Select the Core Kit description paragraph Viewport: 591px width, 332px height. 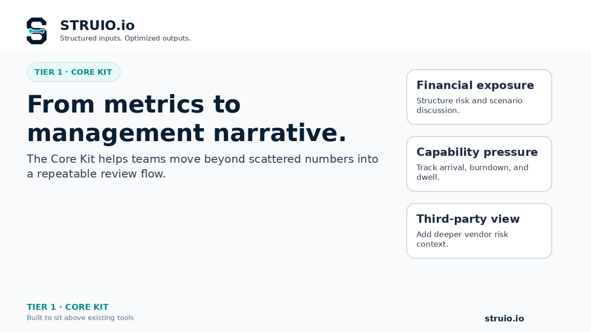click(202, 166)
